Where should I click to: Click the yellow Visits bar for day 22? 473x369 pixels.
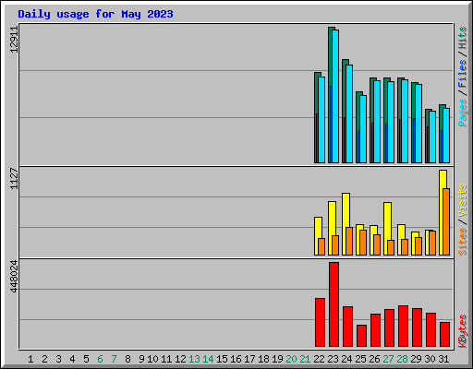[x=317, y=236]
